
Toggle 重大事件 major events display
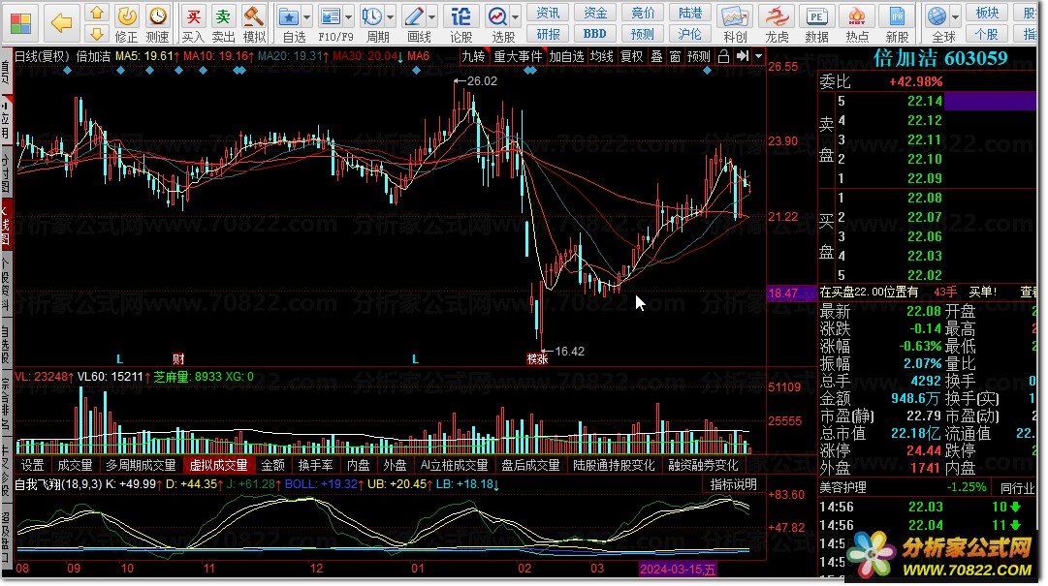(x=518, y=57)
